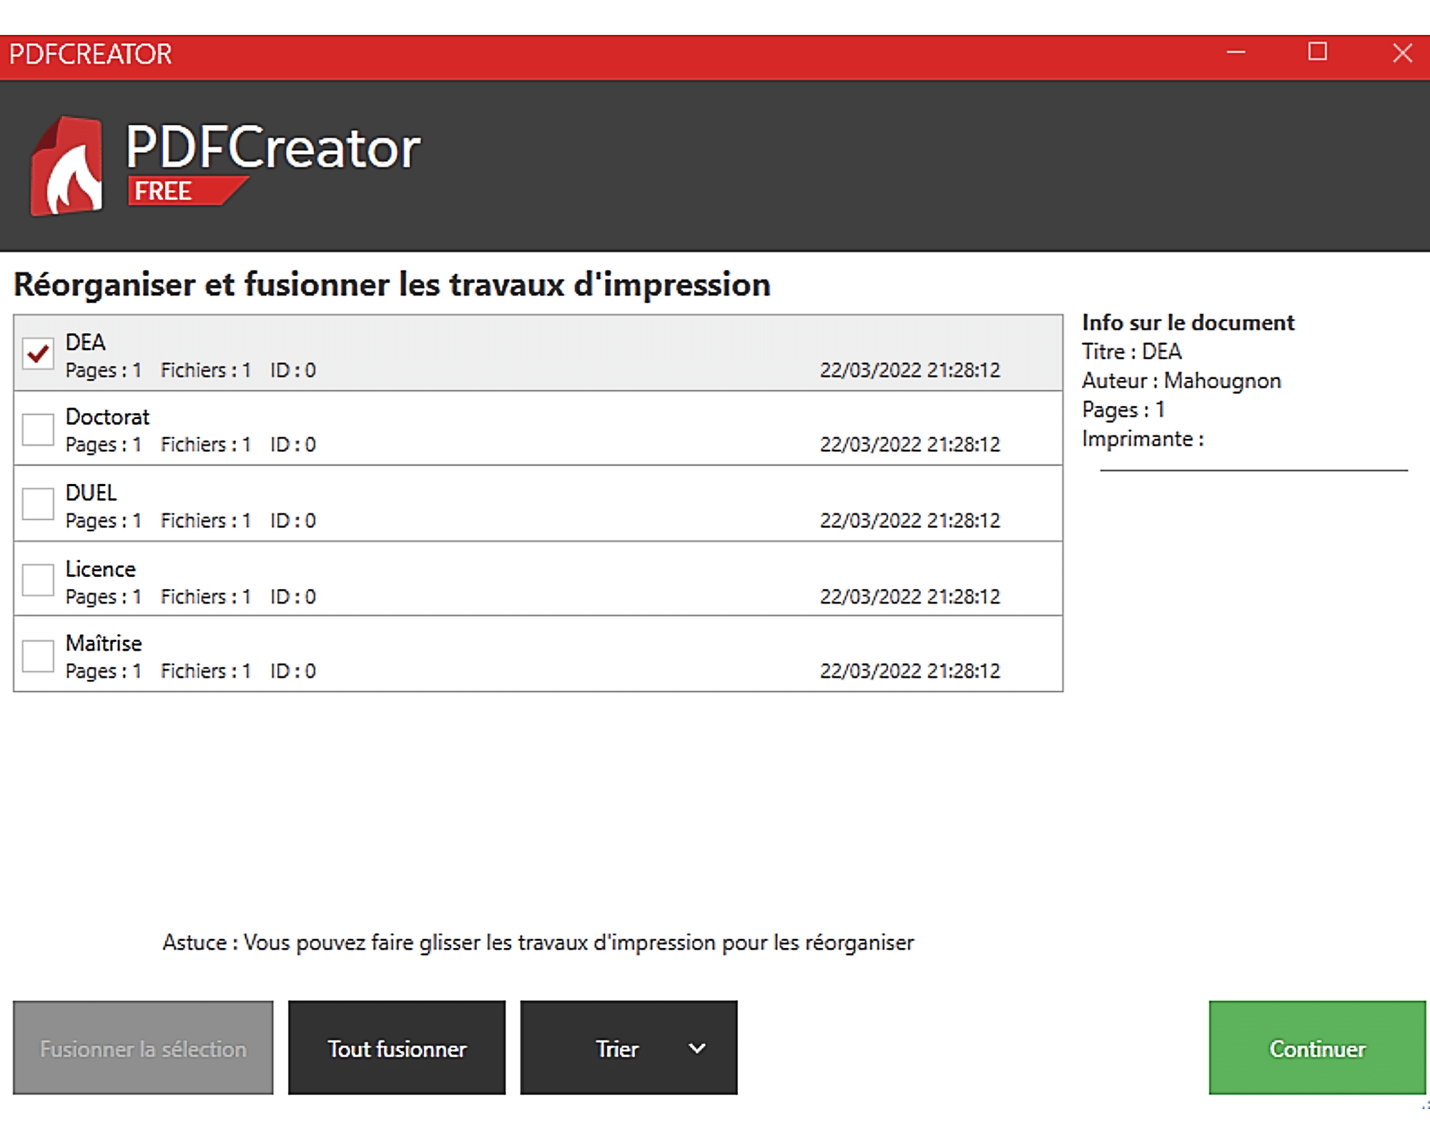Click 'Auteur : Mahougnon' in document info
The height and width of the screenshot is (1144, 1430).
tap(1181, 380)
